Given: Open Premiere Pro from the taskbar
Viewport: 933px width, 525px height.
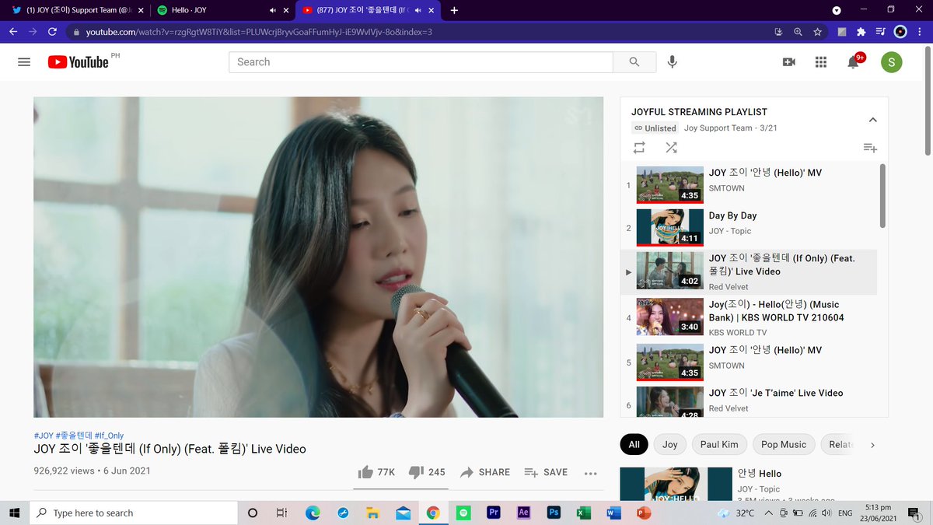Looking at the screenshot, I should [x=493, y=513].
